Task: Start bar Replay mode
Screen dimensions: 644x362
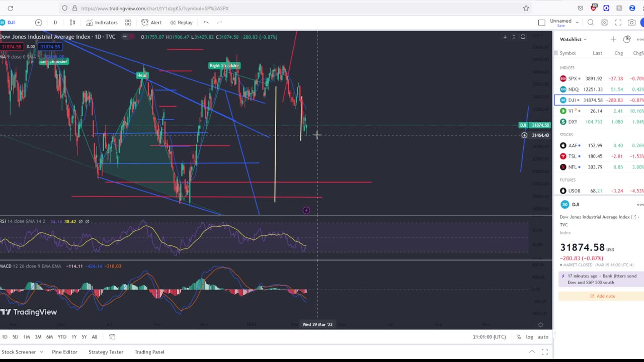Action: point(181,23)
